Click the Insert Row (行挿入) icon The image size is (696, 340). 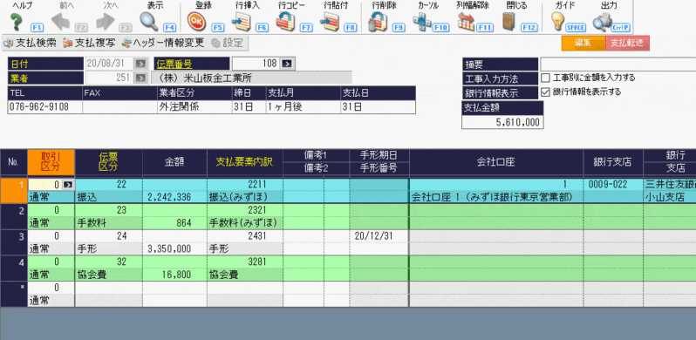pyautogui.click(x=242, y=21)
